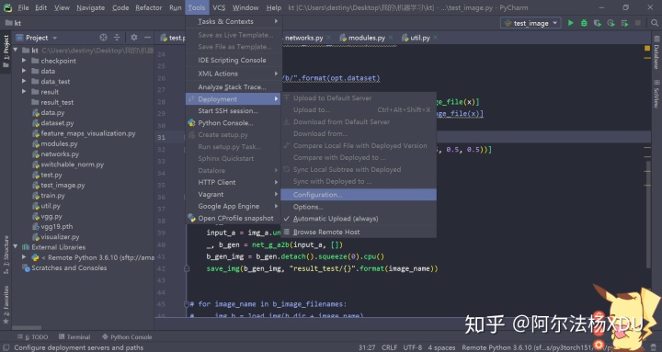Open the test_image run configuration dropdown
Image resolution: width=662 pixels, height=352 pixels.
[531, 23]
